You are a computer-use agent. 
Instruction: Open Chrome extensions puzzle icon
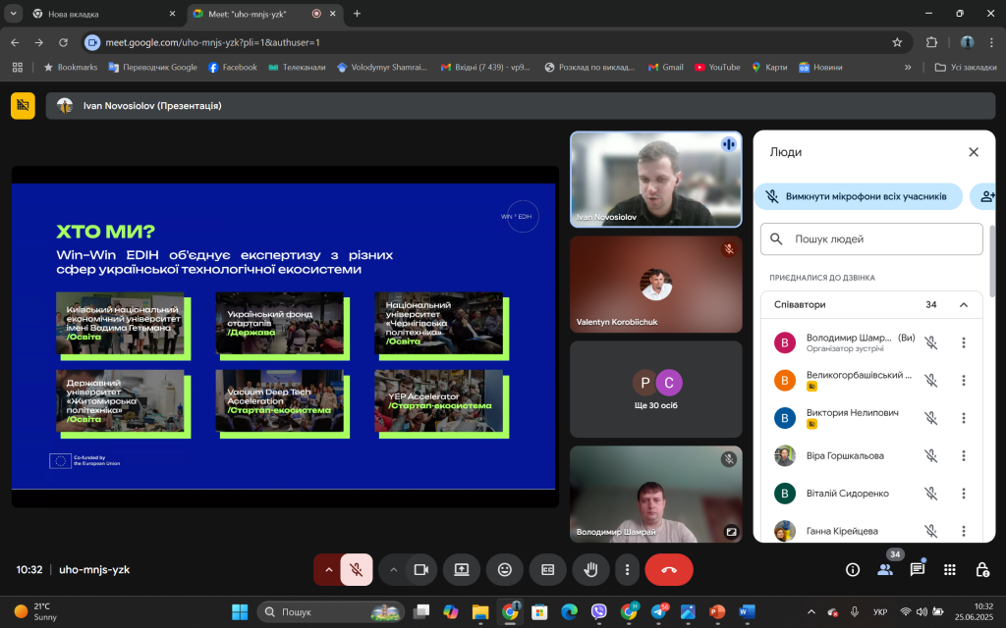(931, 42)
